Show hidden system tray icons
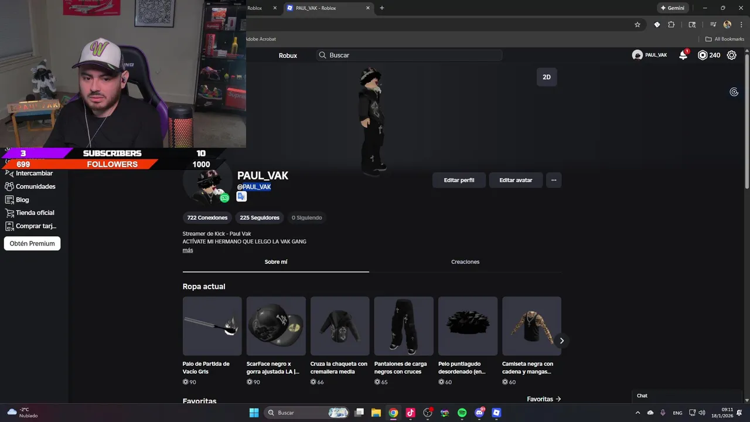750x422 pixels. pos(637,413)
